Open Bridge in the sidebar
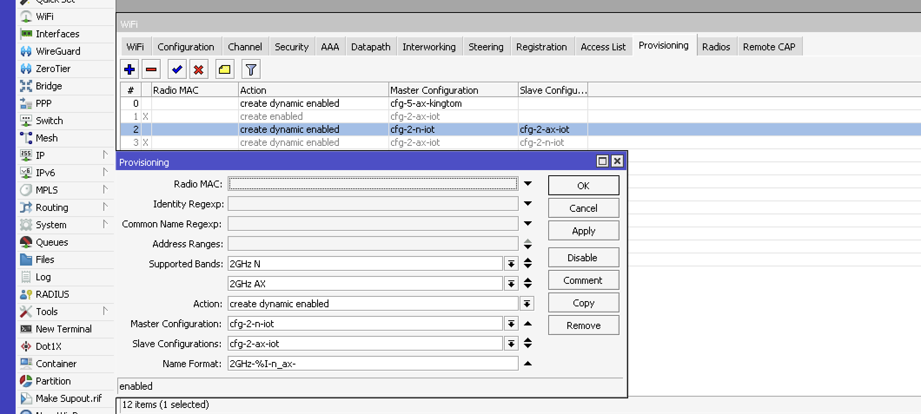 [x=49, y=86]
